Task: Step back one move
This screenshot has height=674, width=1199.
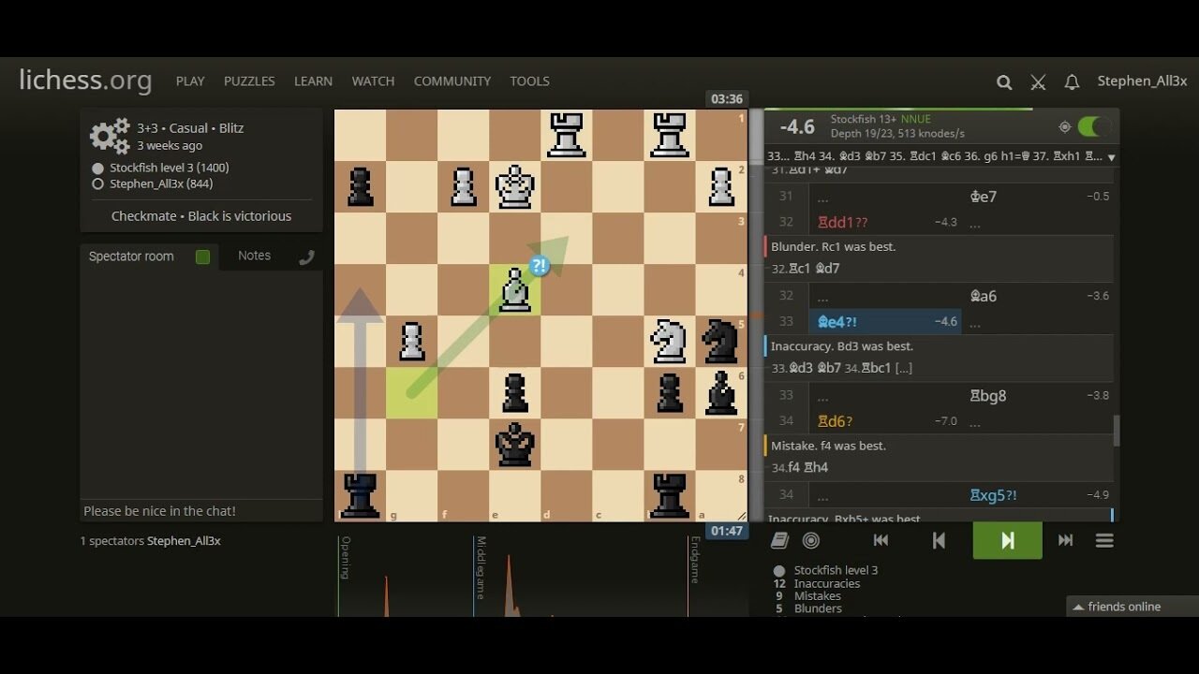Action: 939,540
